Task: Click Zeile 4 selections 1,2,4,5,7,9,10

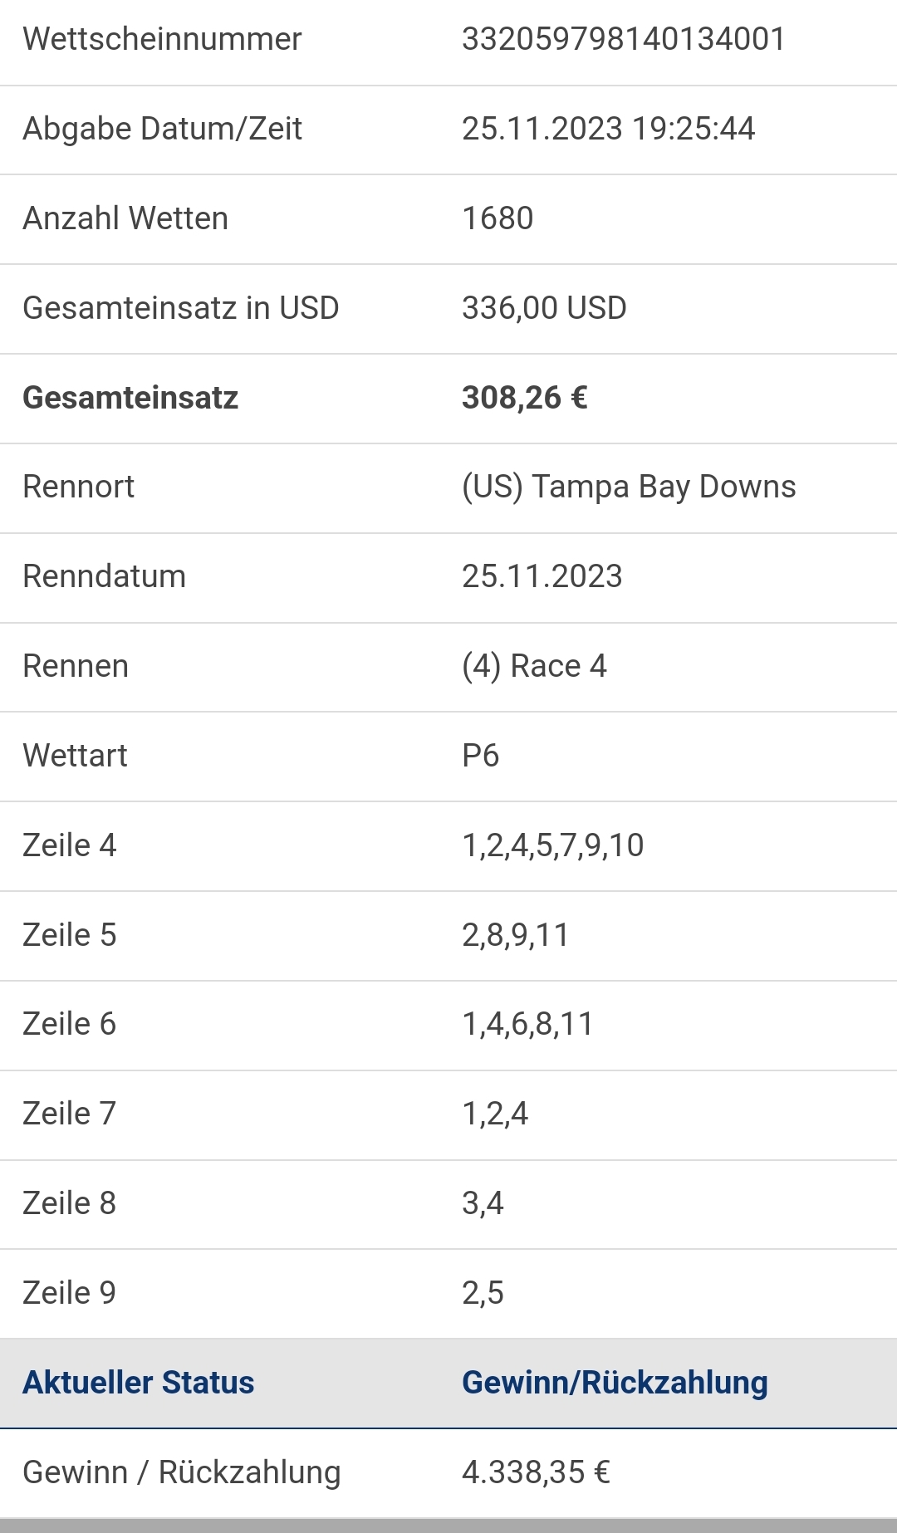Action: click(x=552, y=845)
